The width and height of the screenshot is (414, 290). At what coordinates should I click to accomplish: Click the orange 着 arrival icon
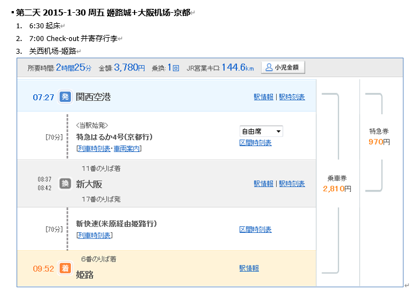[65, 268]
